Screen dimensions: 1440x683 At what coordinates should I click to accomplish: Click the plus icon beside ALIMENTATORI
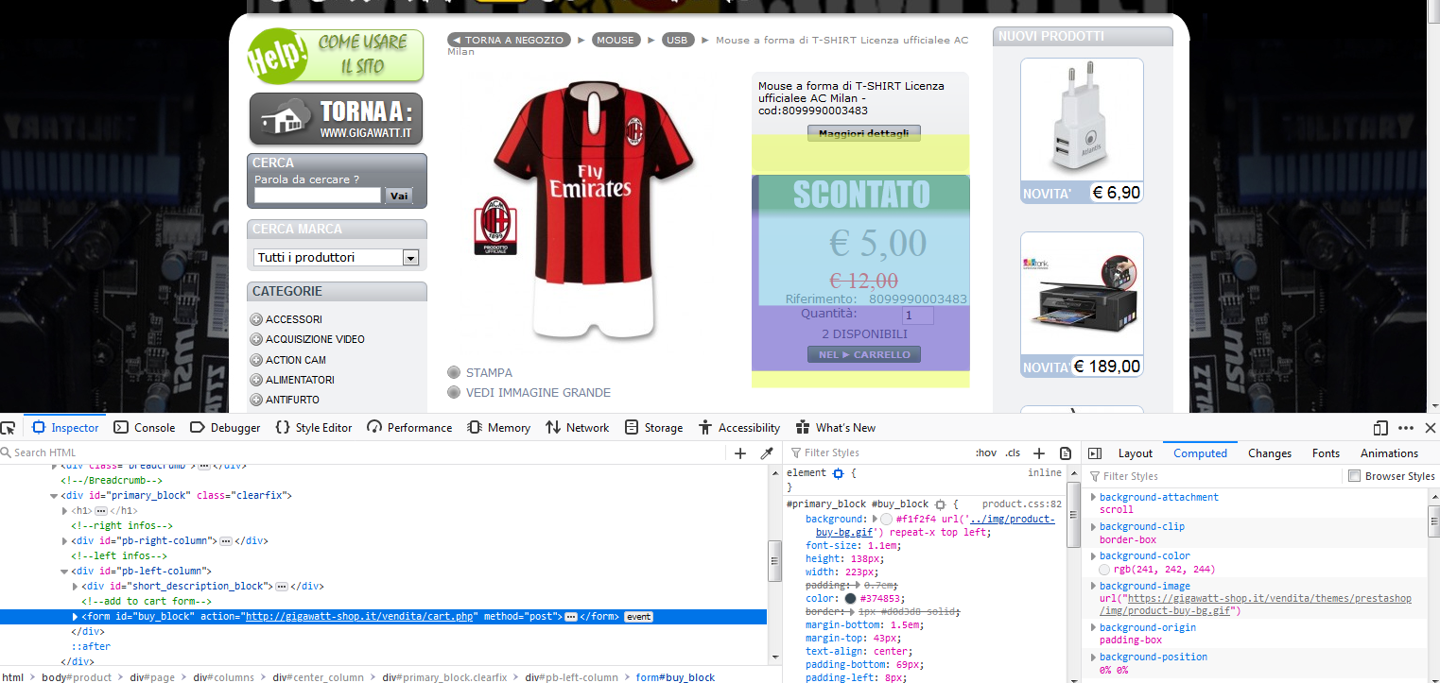(256, 380)
